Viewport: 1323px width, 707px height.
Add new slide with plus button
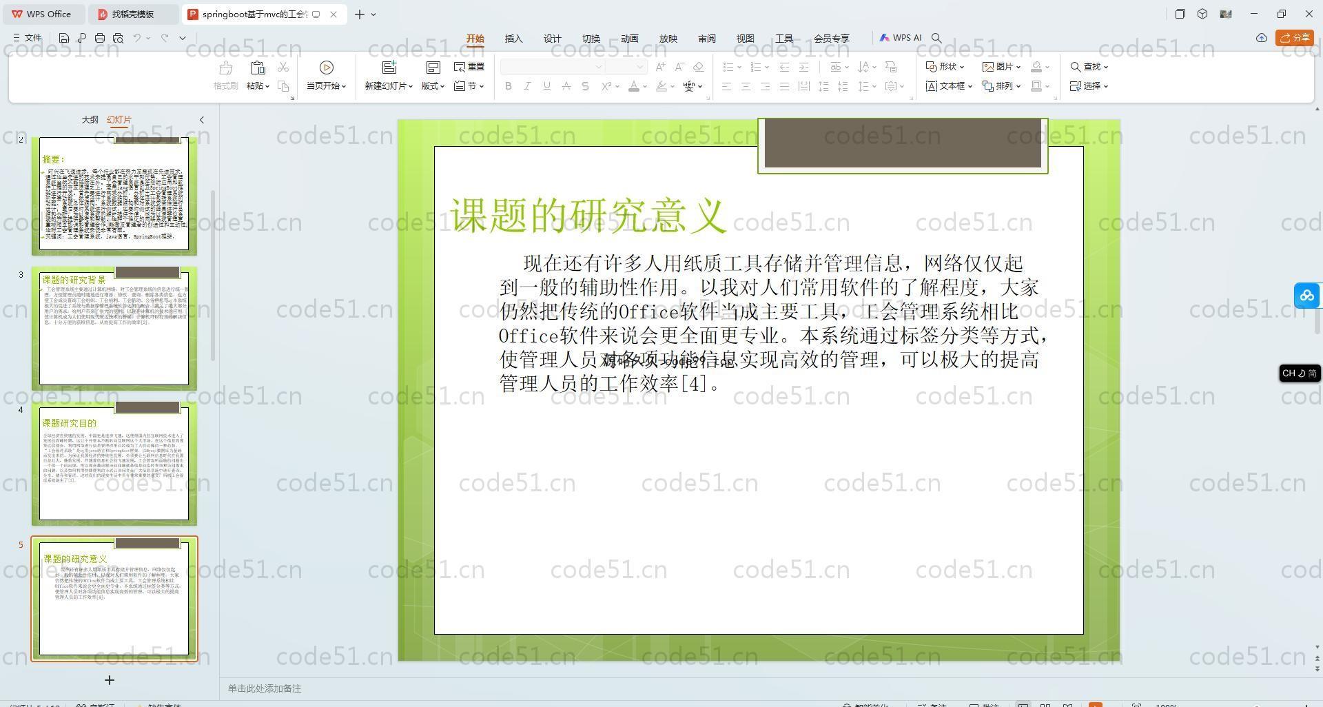[x=109, y=680]
